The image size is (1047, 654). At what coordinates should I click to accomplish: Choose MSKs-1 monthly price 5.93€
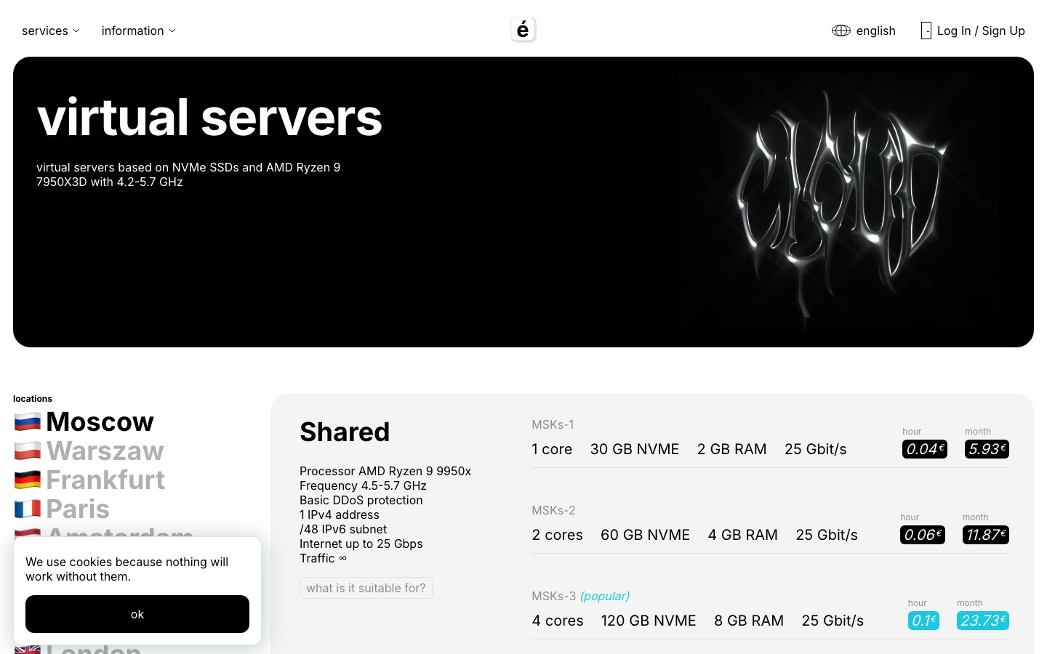click(987, 449)
